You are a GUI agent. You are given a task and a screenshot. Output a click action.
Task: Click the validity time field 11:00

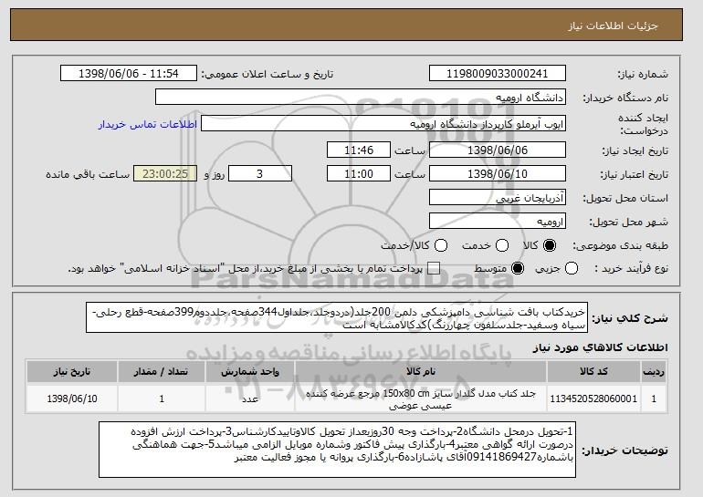(359, 174)
